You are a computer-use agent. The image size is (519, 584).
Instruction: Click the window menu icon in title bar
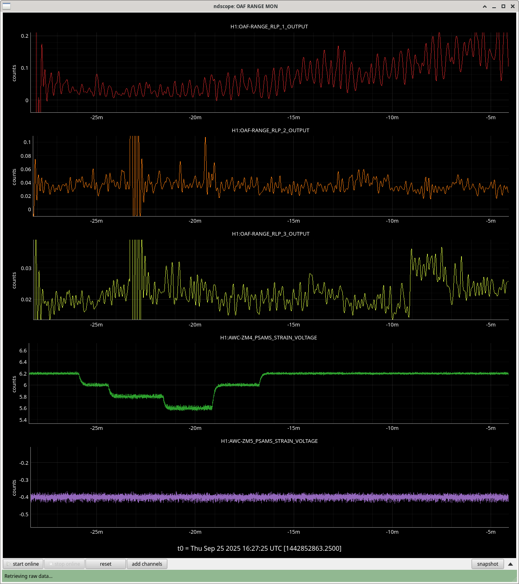(6, 6)
